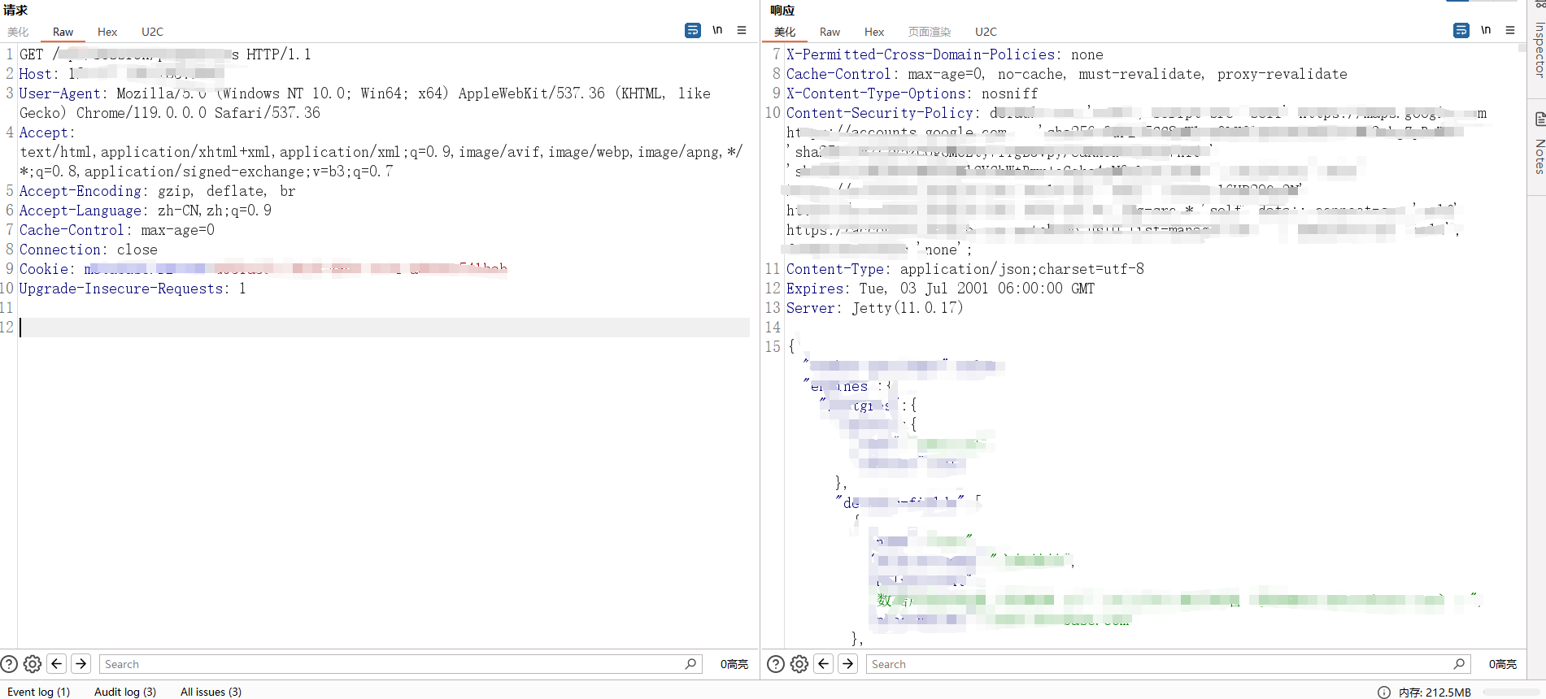Click the Content-Type application/json line

pyautogui.click(x=965, y=269)
